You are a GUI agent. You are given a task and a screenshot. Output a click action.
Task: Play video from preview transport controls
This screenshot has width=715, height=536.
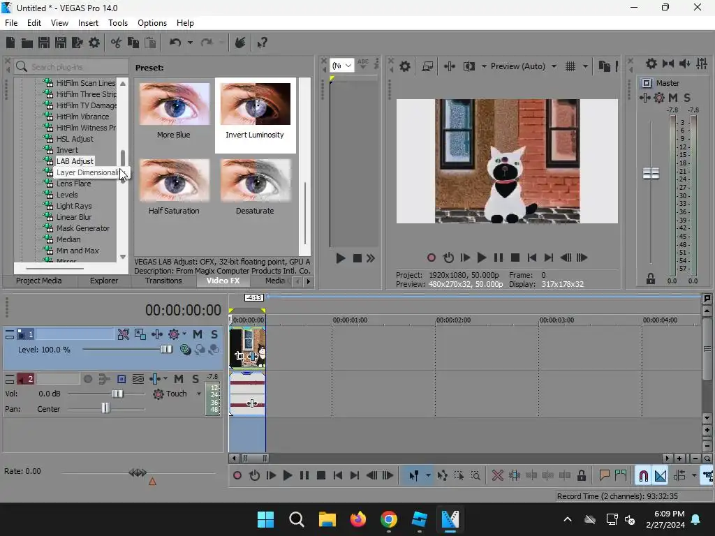(481, 258)
